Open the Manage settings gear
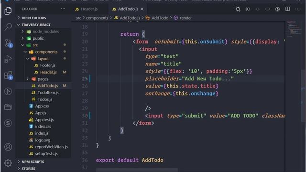Viewport: 306px width, 172px height. point(8,163)
